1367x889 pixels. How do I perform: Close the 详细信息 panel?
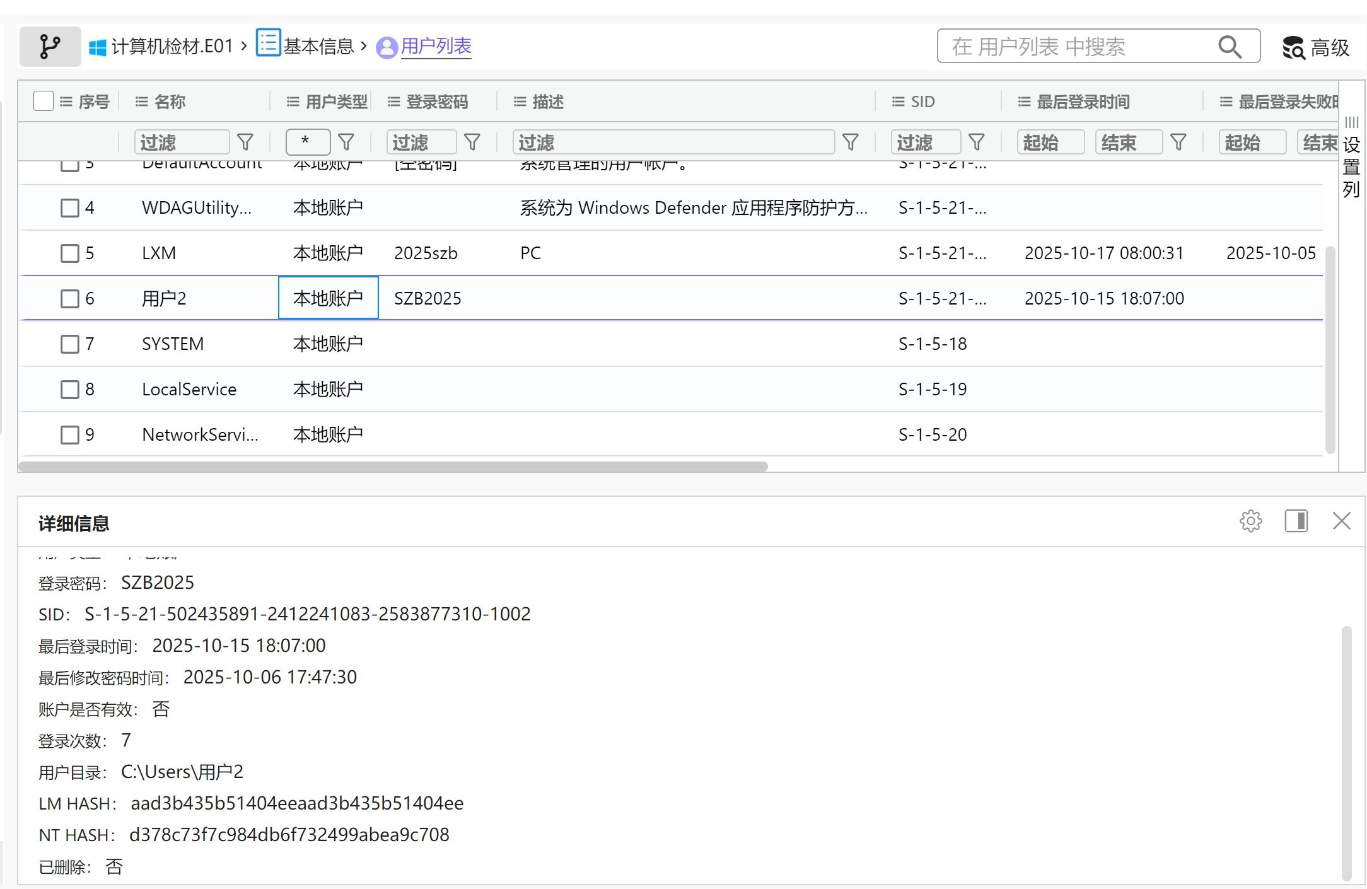(x=1341, y=521)
